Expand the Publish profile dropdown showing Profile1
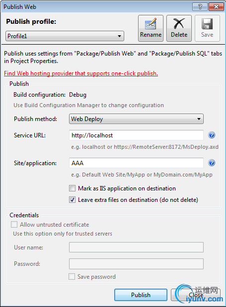 click(65, 36)
